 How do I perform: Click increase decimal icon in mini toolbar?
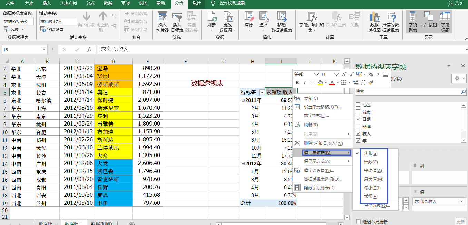tap(355, 83)
